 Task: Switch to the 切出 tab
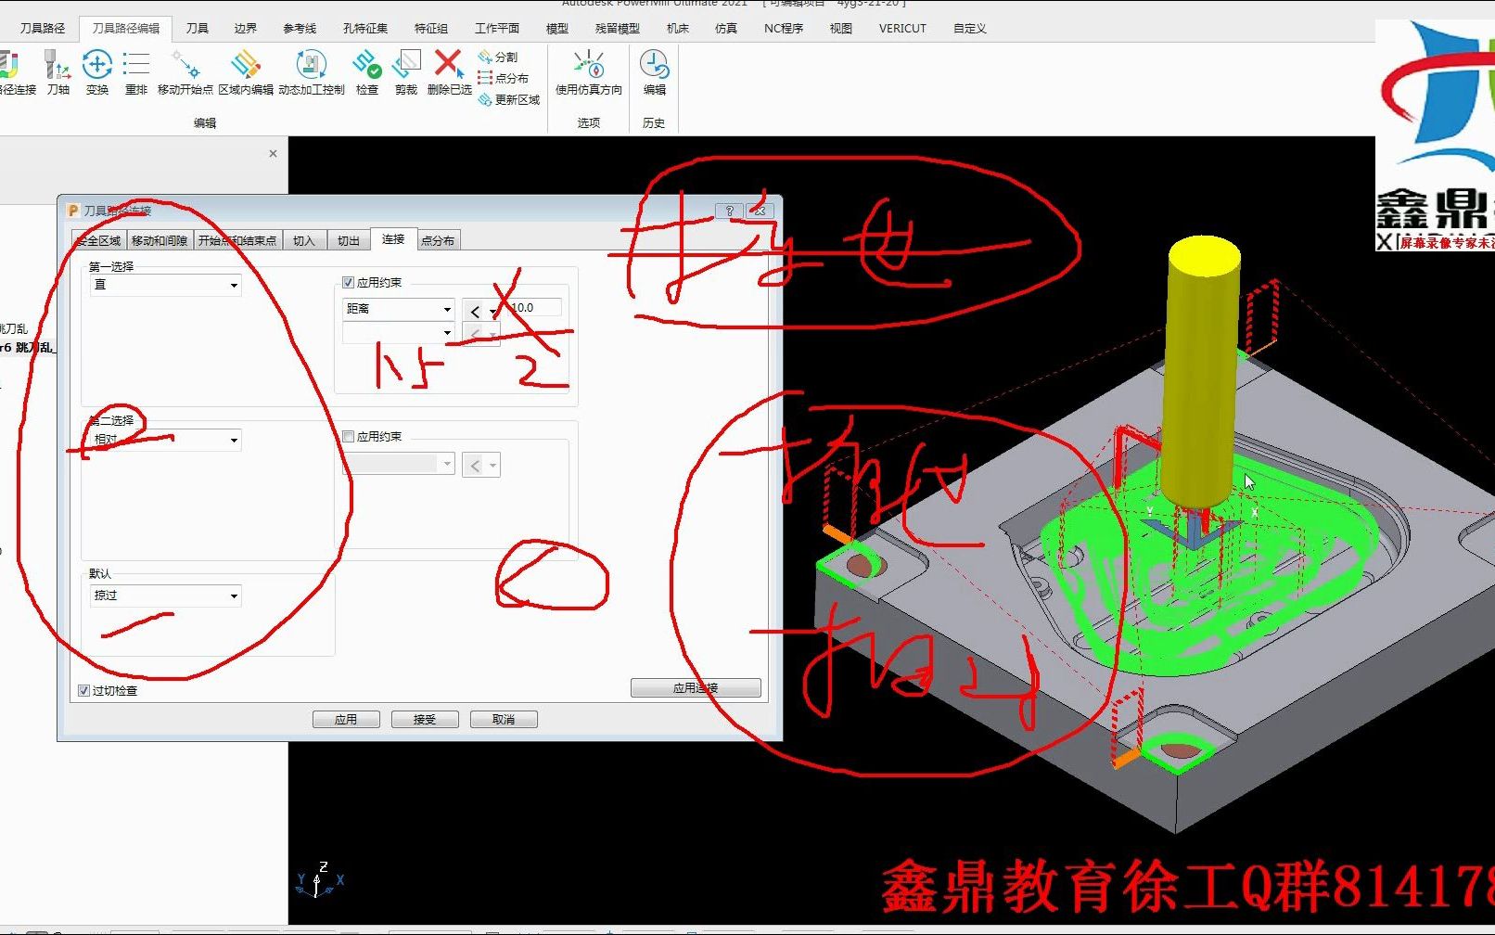(349, 240)
